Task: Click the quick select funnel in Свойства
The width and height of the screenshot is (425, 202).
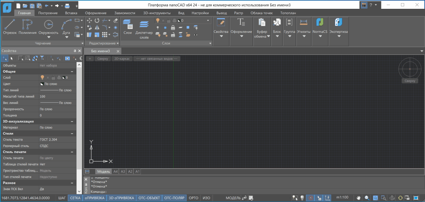Action: pos(42,58)
